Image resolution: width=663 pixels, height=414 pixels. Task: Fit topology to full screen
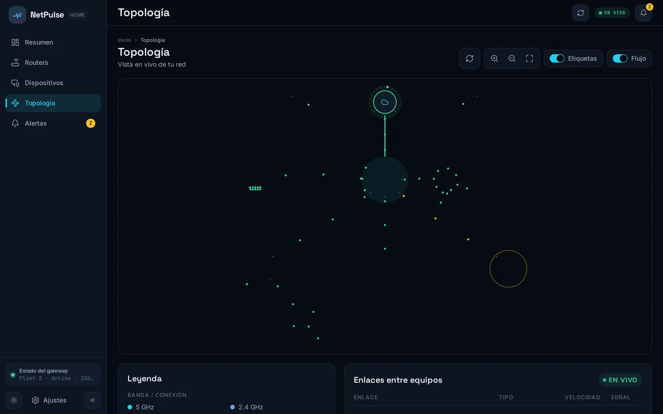click(529, 58)
